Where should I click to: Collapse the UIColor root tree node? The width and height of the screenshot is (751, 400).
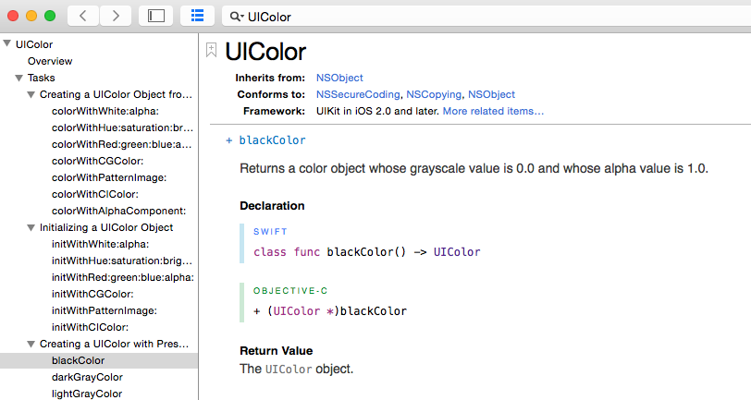[x=6, y=43]
